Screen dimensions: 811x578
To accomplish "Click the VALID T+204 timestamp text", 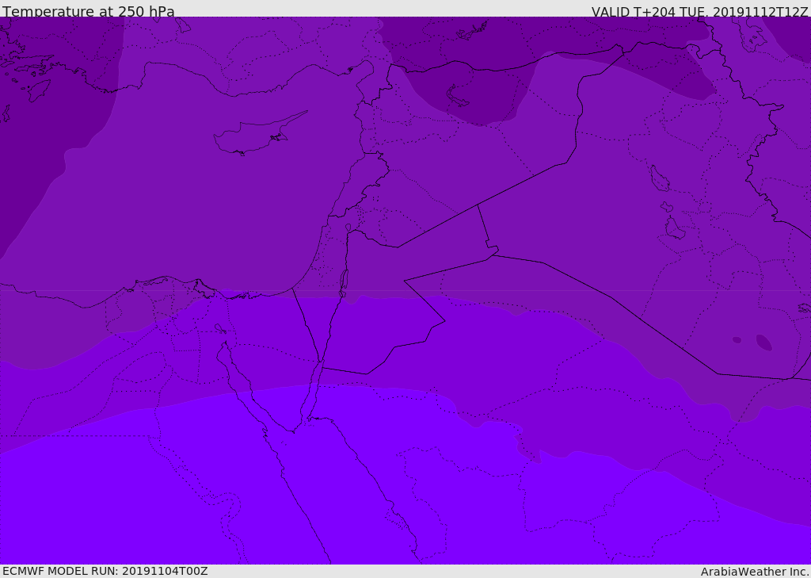I will pyautogui.click(x=699, y=11).
